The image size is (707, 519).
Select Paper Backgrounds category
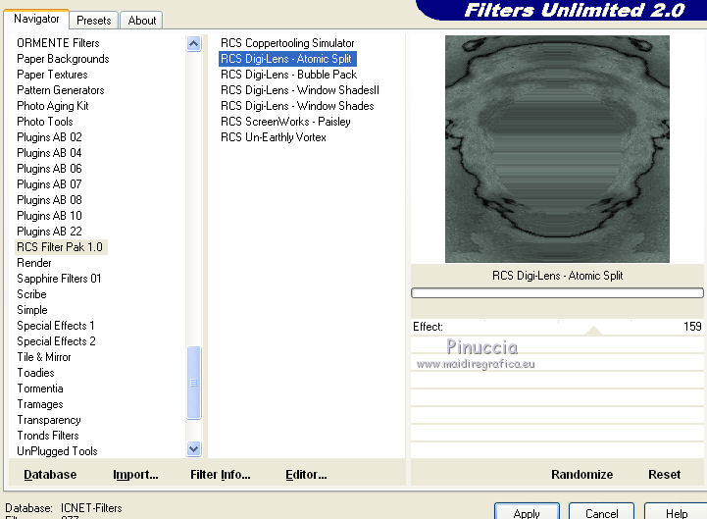coord(63,59)
